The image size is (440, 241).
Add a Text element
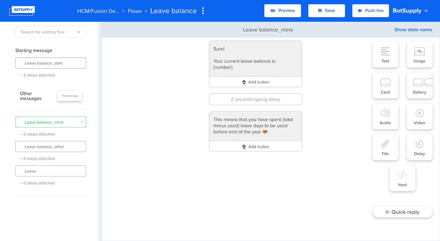(x=385, y=55)
